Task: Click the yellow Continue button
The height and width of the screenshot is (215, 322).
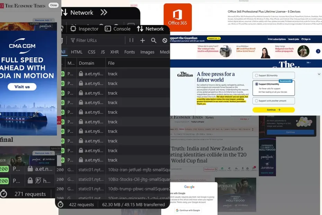Action: 274,110
